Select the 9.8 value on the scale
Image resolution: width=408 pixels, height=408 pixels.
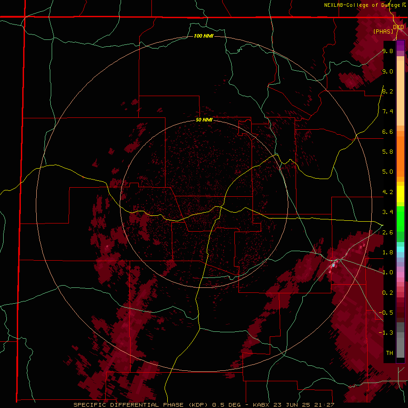click(388, 51)
